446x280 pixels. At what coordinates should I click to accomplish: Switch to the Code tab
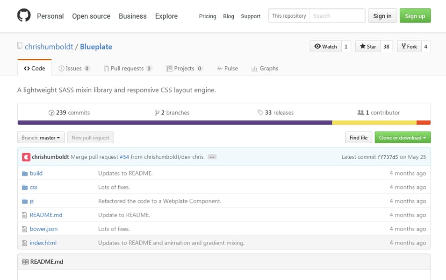pos(35,69)
